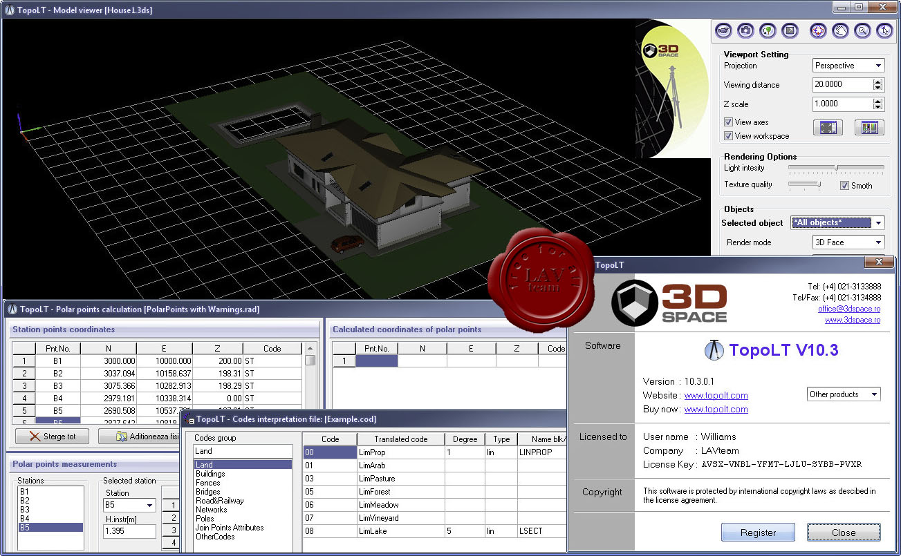Open the Render mode 3D Face dropdown
Screen dimensions: 901x556
848,242
